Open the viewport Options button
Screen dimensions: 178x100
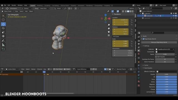click(132, 9)
